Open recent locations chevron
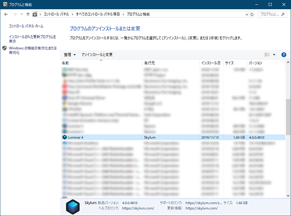Image resolution: width=291 pixels, height=216 pixels. pos(22,14)
